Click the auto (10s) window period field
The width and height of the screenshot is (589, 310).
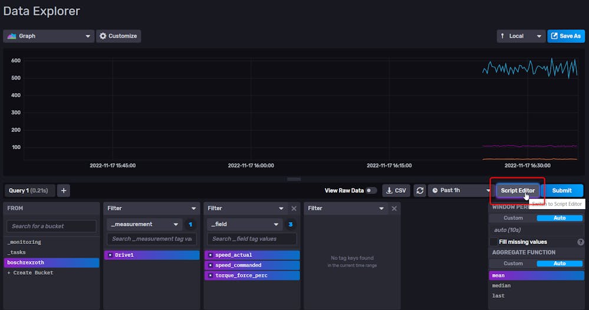click(537, 230)
